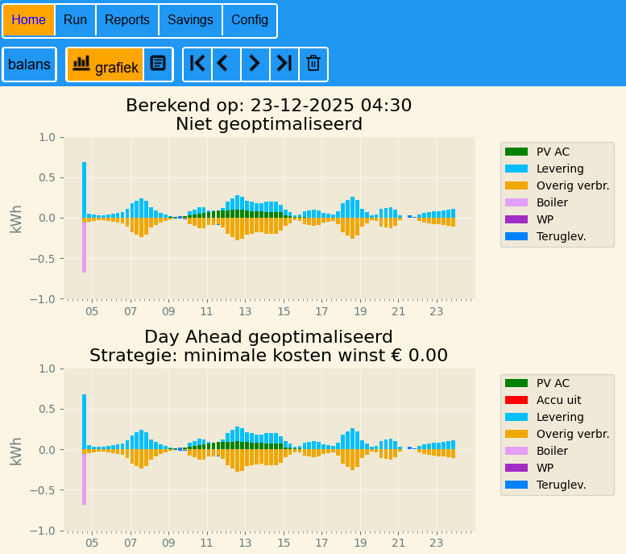
Task: Click the 'kWh' axis label of top chart
Action: (x=15, y=219)
